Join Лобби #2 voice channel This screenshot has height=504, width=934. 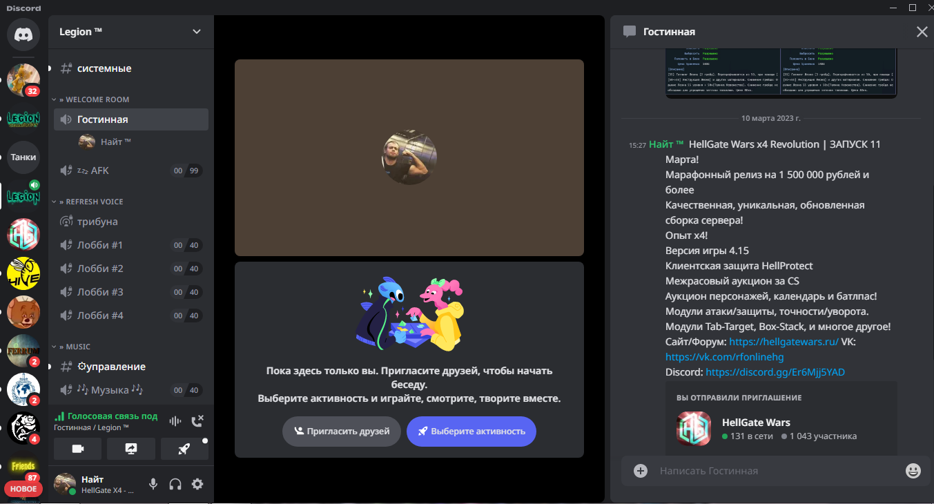[131, 269]
